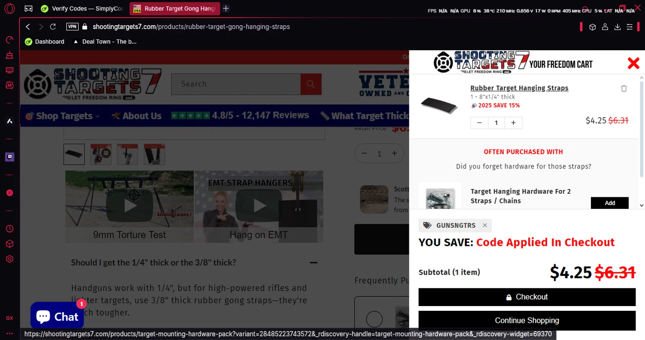645x340 pixels.
Task: Go back to the previous page
Action: (x=28, y=27)
